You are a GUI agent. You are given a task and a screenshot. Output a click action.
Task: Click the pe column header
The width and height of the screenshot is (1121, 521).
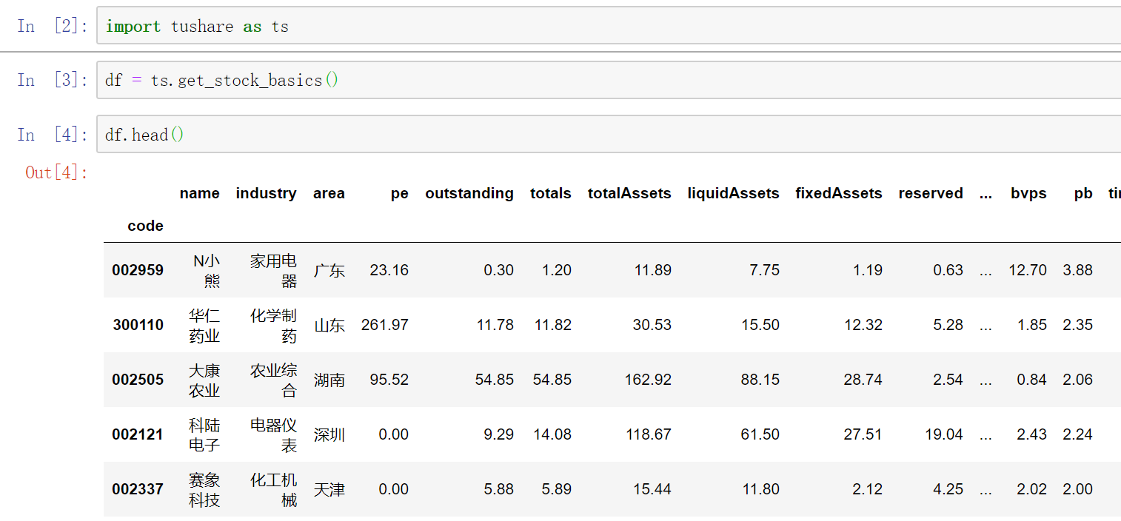point(400,194)
